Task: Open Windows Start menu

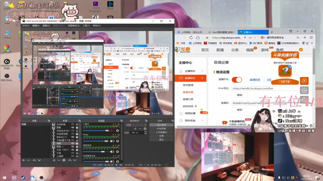Action: point(4,177)
